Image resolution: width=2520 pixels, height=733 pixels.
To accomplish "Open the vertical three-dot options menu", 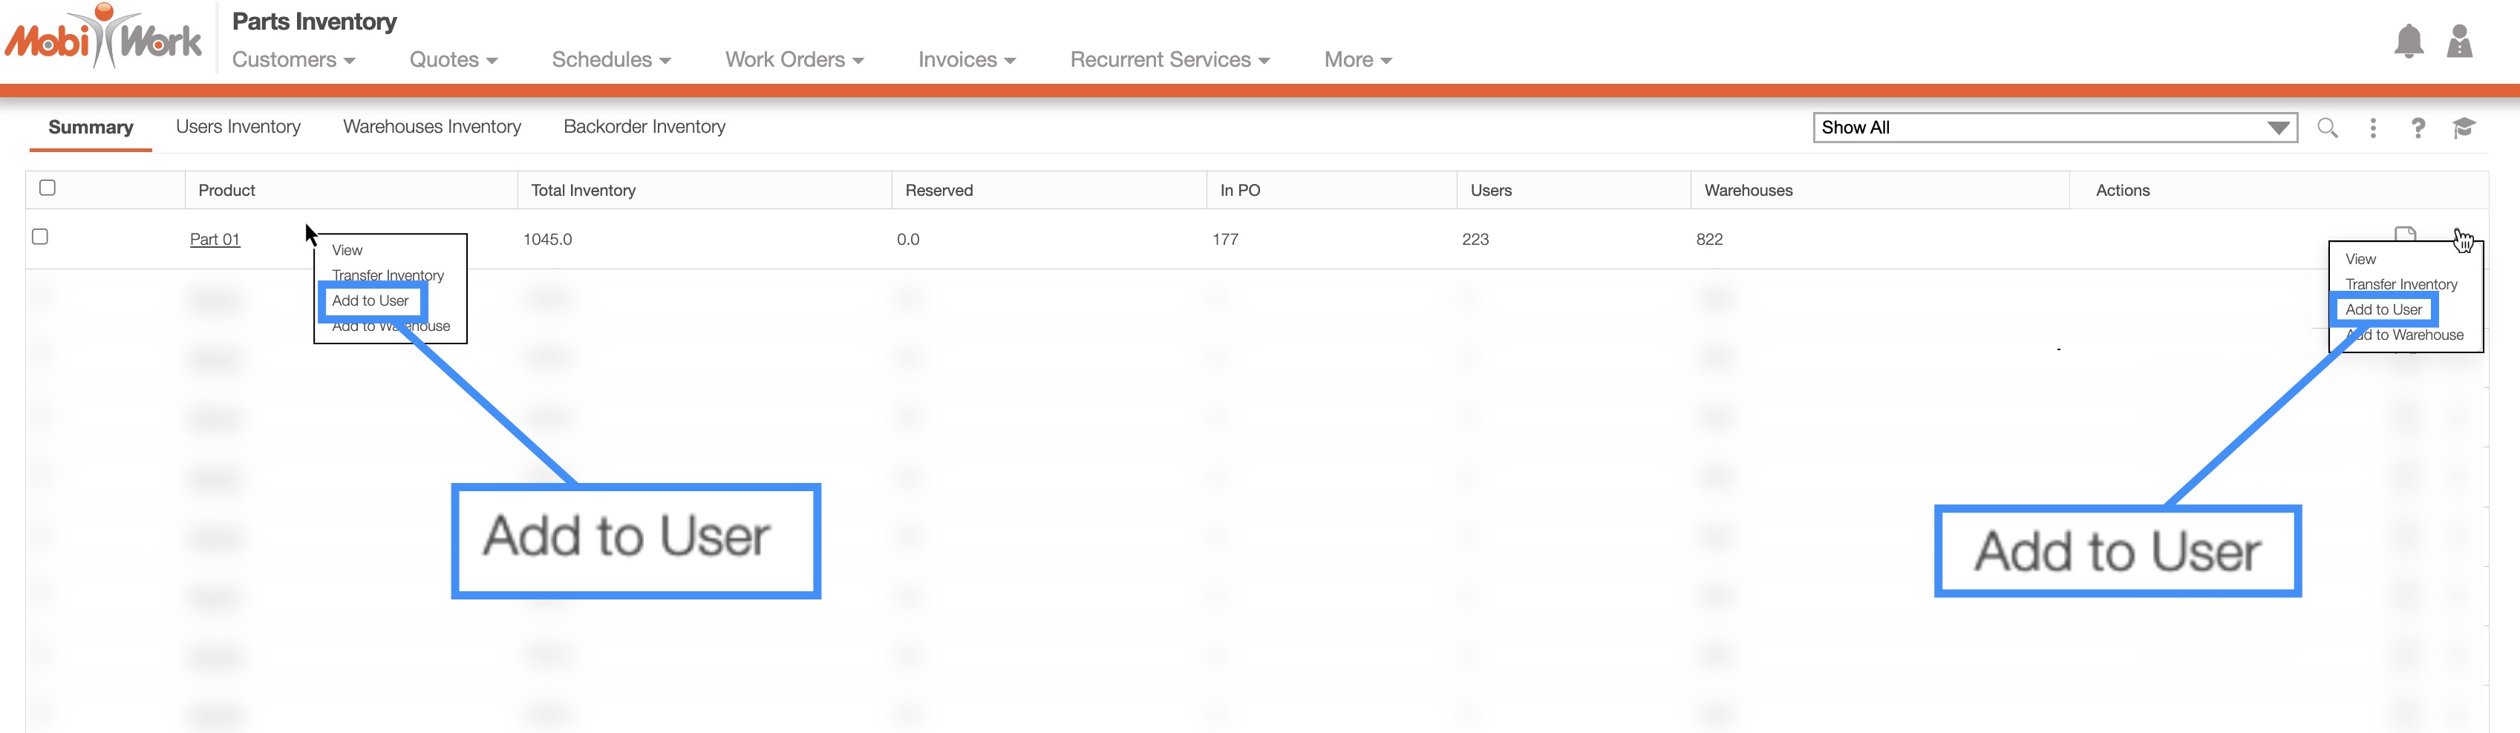I will pyautogui.click(x=2372, y=128).
